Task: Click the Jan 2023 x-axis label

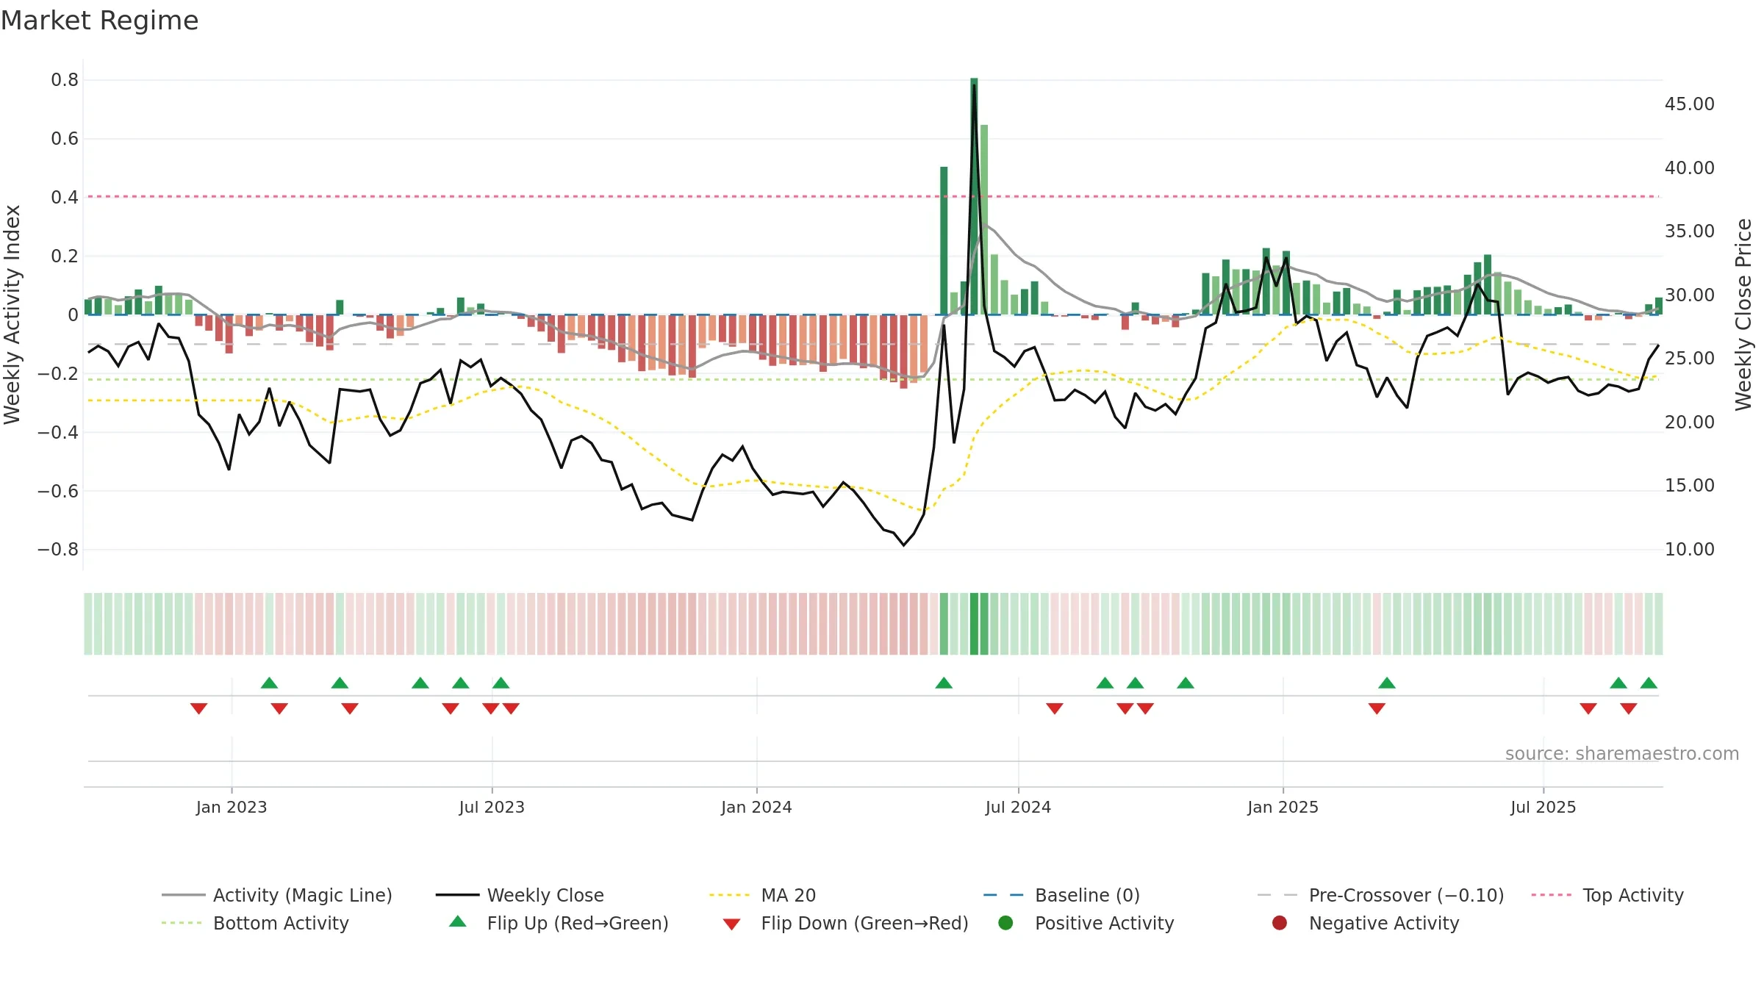Action: (x=232, y=807)
